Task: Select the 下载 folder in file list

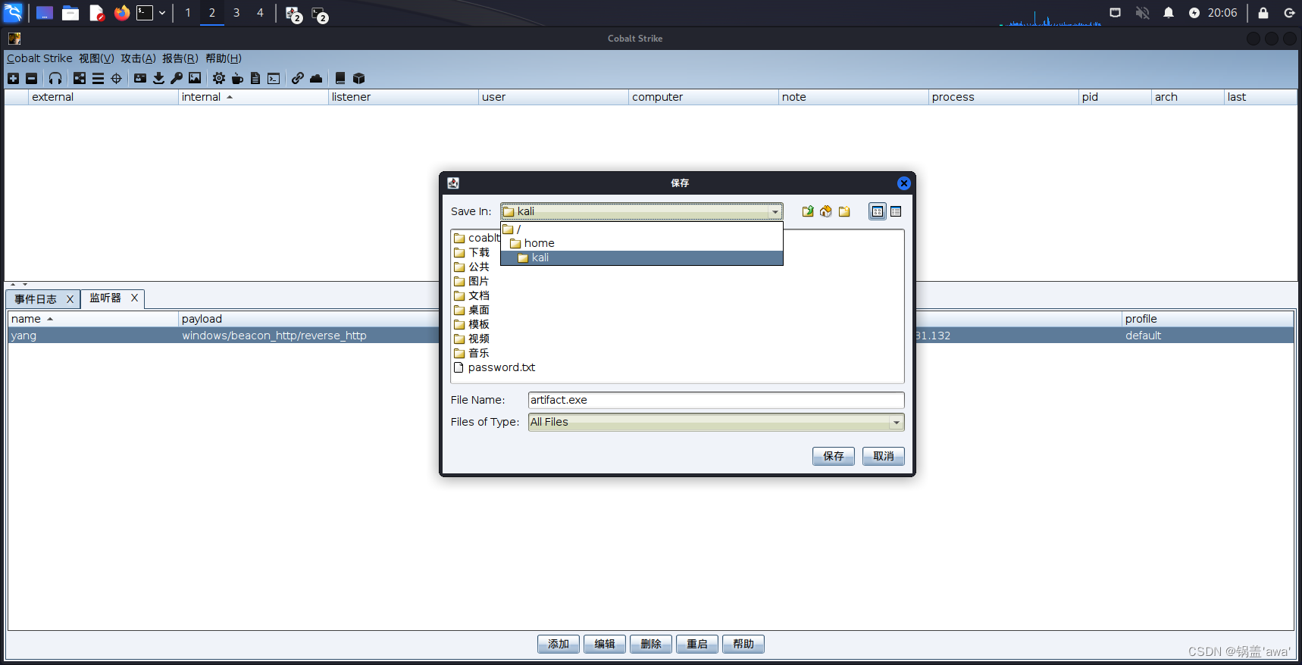Action: click(x=471, y=252)
